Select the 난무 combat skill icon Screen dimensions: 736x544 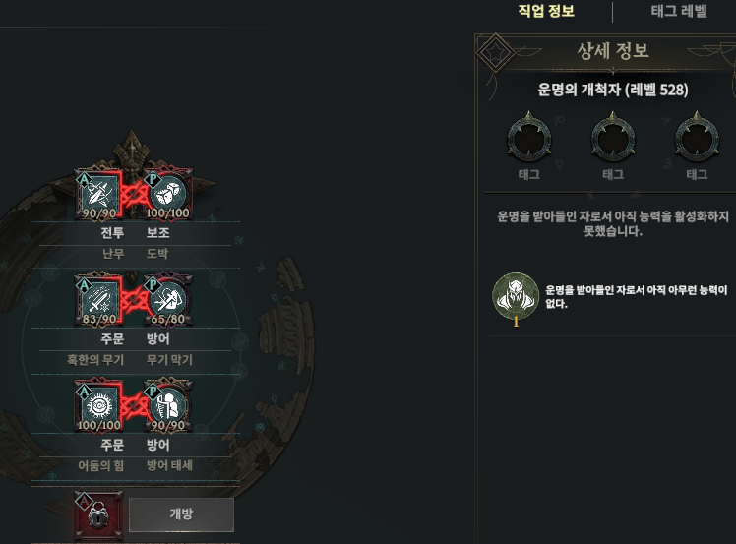pos(98,194)
